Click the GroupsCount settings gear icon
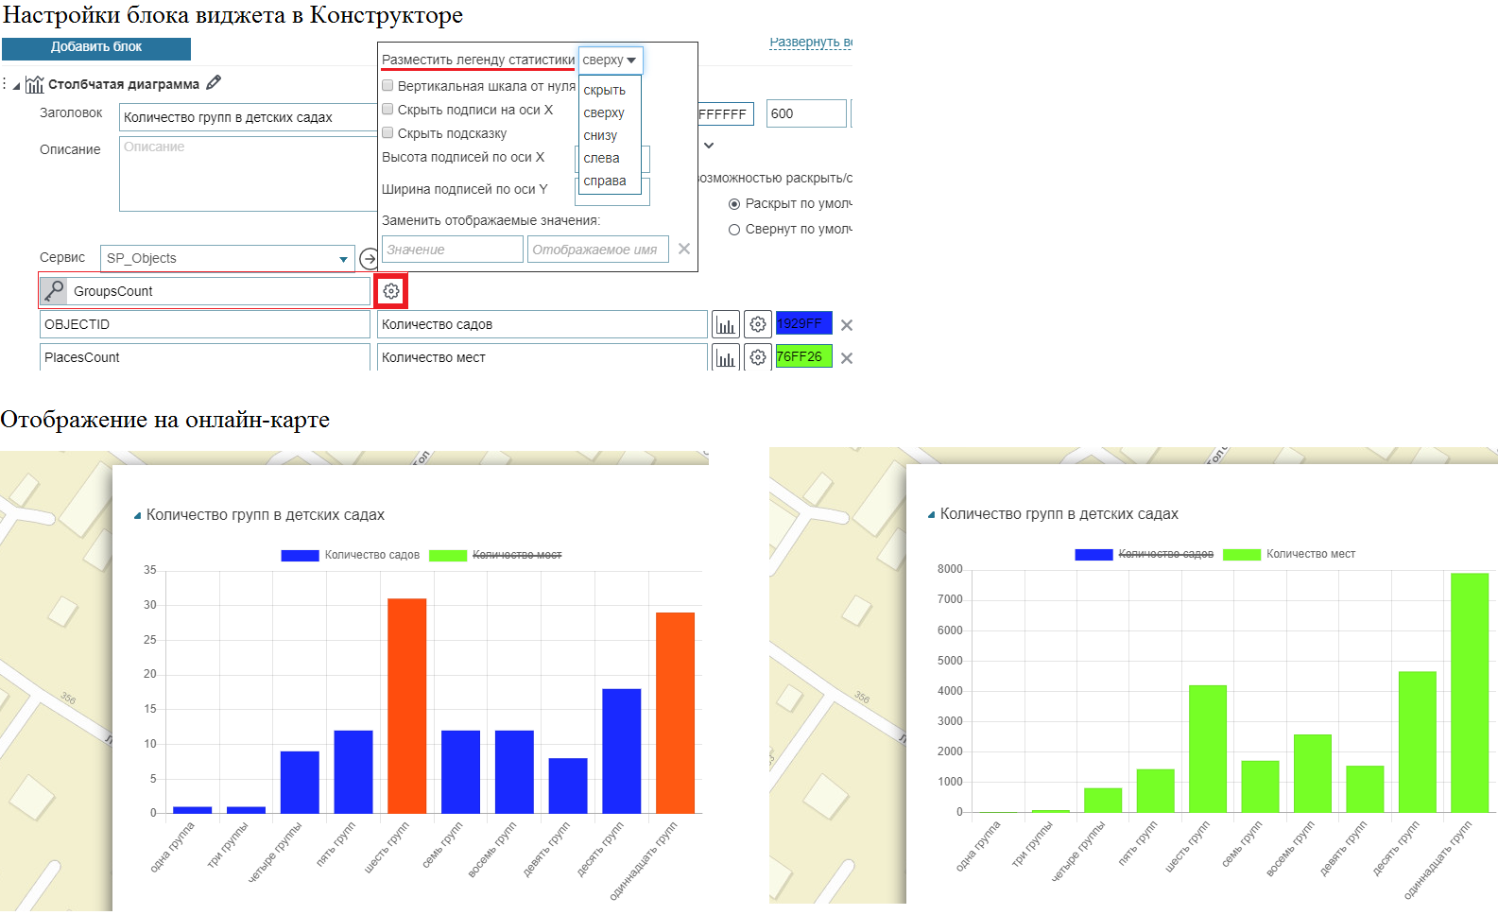 point(391,291)
